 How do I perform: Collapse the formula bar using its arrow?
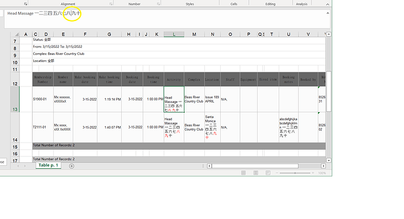click(x=328, y=13)
